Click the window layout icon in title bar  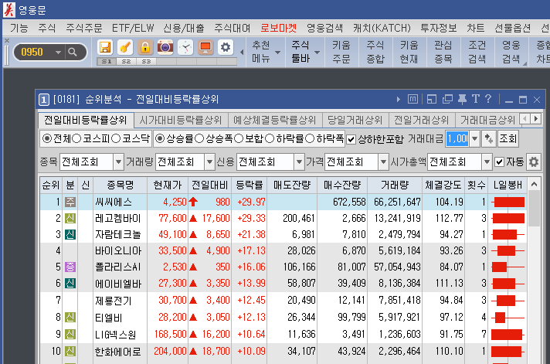[432, 100]
